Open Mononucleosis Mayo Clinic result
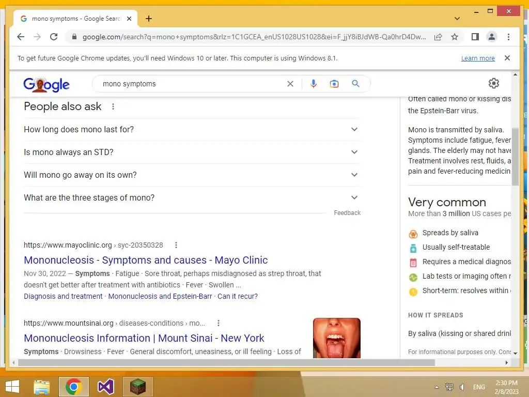Image resolution: width=529 pixels, height=397 pixels. pyautogui.click(x=146, y=260)
